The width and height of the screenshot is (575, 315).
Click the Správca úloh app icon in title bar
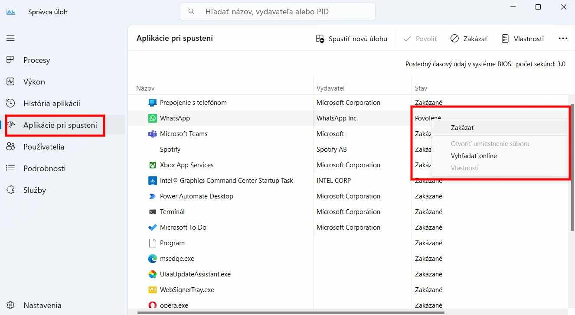click(10, 12)
